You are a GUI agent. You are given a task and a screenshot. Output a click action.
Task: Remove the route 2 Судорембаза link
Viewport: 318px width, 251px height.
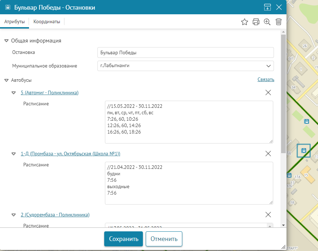pos(268,215)
